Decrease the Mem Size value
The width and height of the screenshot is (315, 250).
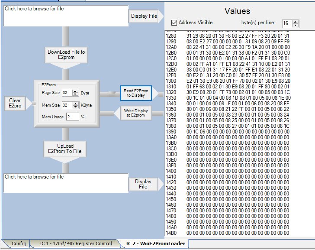(x=76, y=107)
